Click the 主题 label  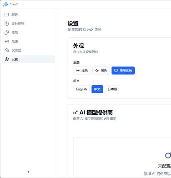(76, 62)
